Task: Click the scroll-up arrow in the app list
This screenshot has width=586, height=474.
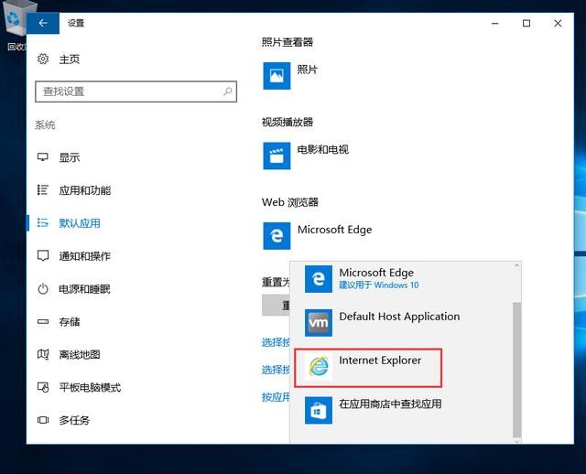Action: click(516, 265)
